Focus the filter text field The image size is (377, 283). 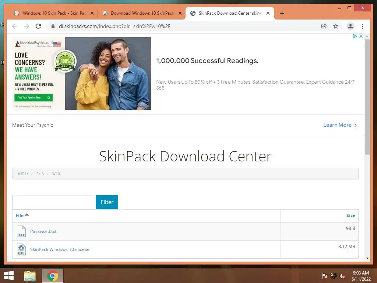tap(53, 202)
